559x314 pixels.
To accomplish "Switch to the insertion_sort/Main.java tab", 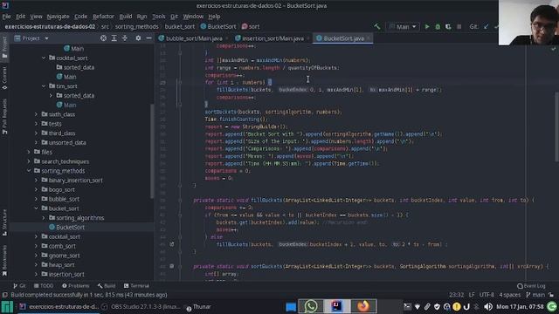I will (x=273, y=38).
